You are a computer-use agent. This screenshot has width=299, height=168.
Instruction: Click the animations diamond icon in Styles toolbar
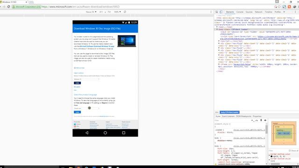(265, 120)
